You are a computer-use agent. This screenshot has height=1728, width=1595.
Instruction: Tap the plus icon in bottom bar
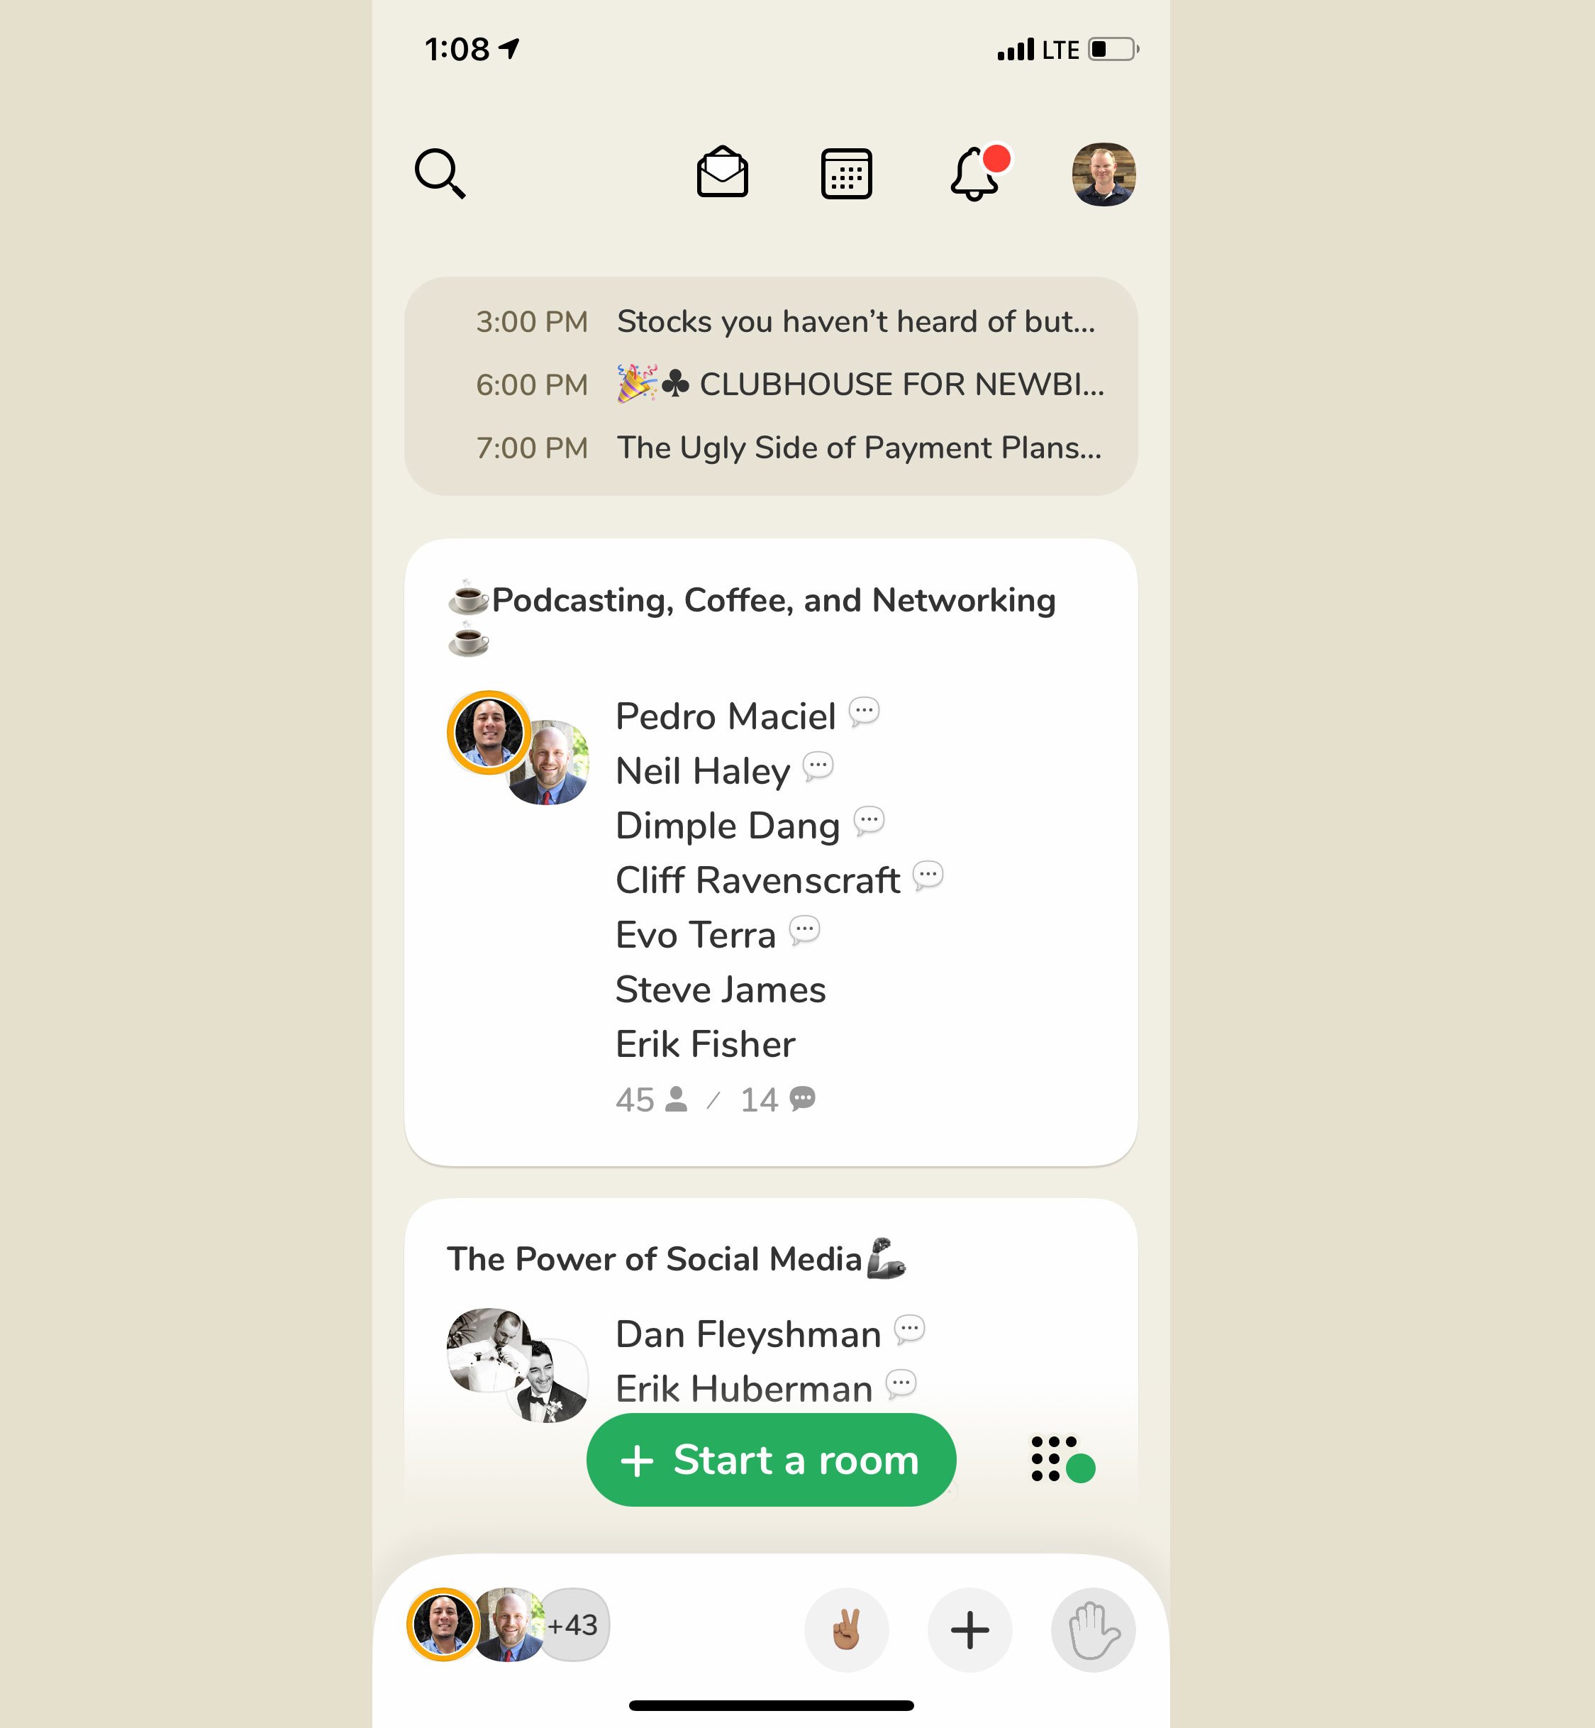click(x=969, y=1629)
